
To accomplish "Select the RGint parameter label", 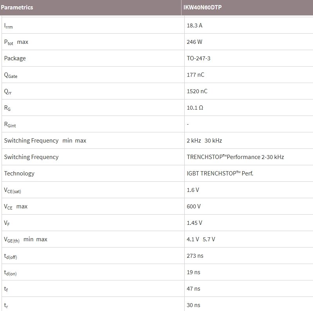I will point(10,125).
